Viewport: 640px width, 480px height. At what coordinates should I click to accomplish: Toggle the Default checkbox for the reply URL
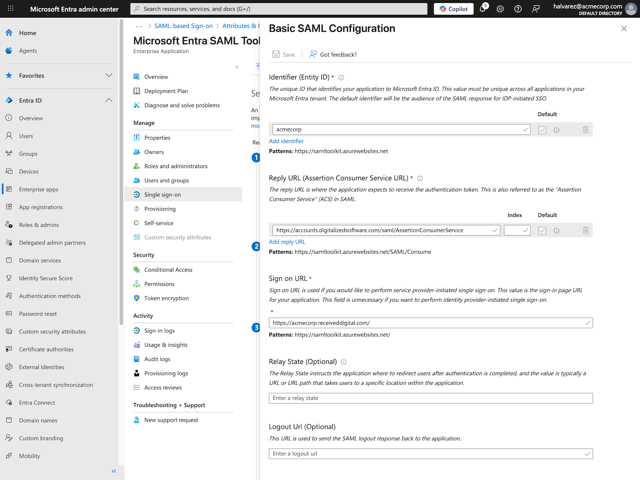click(542, 230)
